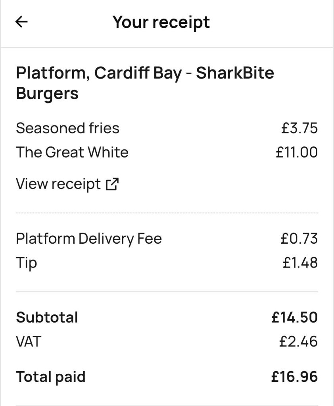Click the dotted divider under View receipt
The height and width of the screenshot is (406, 334).
point(167,213)
